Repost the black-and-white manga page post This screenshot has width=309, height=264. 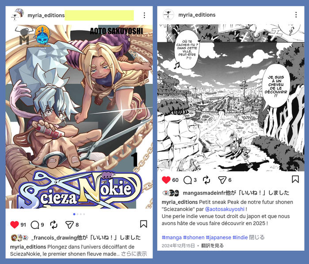(x=206, y=180)
